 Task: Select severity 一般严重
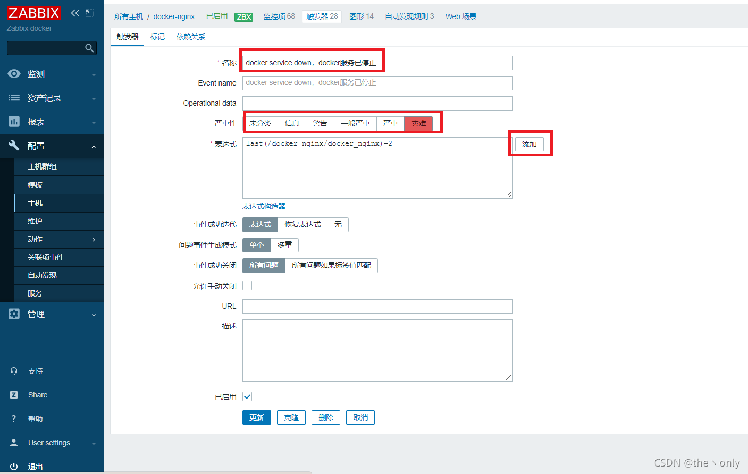[x=356, y=123]
